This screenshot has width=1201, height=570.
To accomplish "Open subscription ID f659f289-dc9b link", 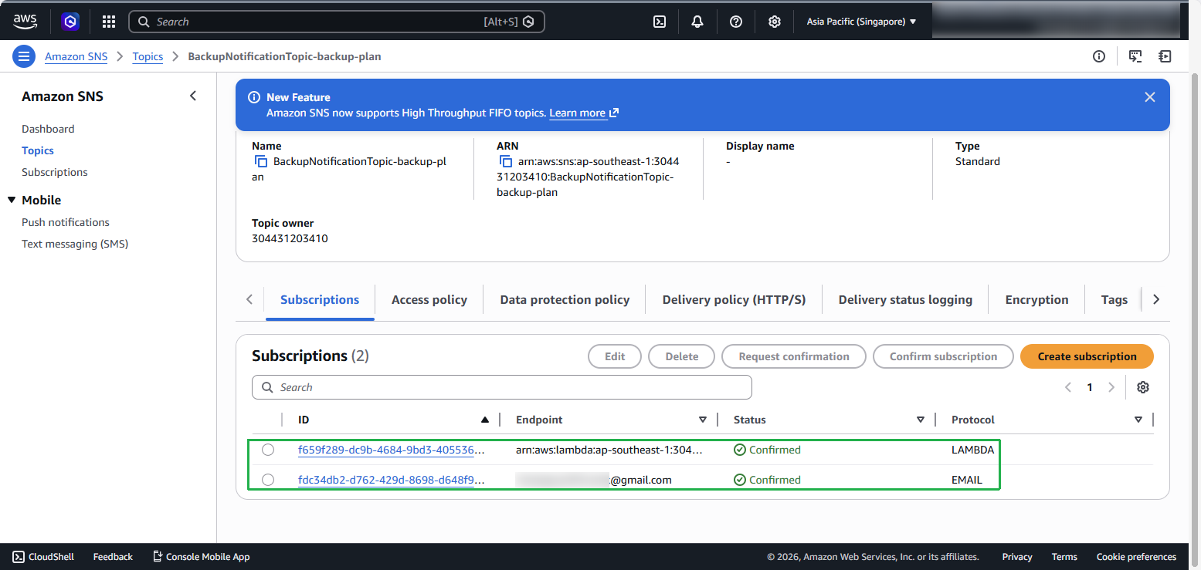I will tap(392, 450).
